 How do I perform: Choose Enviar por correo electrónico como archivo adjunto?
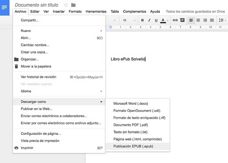pos(59,123)
